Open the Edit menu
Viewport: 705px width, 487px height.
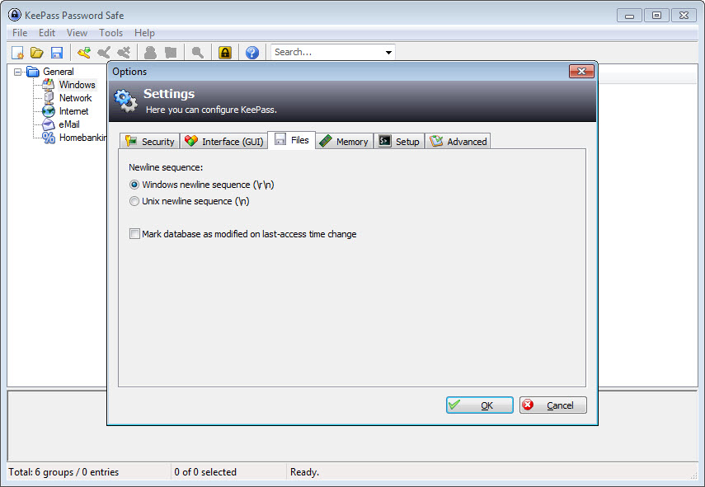pyautogui.click(x=47, y=33)
